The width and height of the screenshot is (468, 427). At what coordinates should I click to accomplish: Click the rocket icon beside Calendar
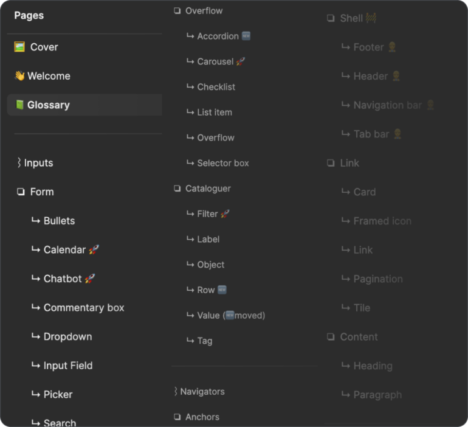pyautogui.click(x=94, y=249)
